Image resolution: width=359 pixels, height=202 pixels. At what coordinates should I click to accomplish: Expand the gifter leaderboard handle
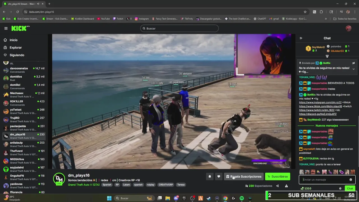tap(327, 56)
